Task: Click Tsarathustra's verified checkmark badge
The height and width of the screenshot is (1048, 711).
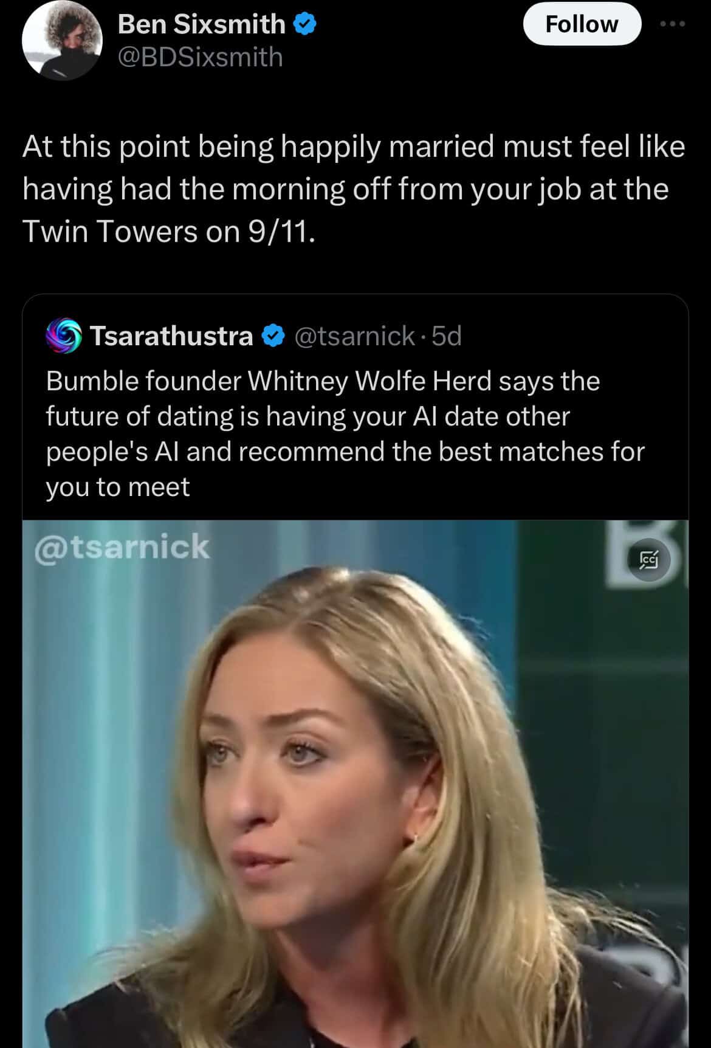Action: click(x=273, y=336)
